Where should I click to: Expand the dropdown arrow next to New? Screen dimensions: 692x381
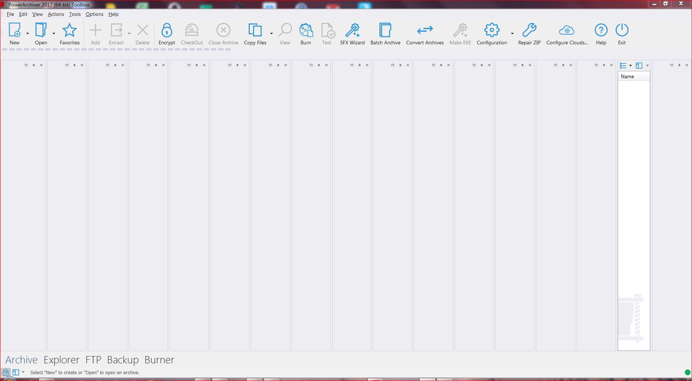(x=27, y=34)
